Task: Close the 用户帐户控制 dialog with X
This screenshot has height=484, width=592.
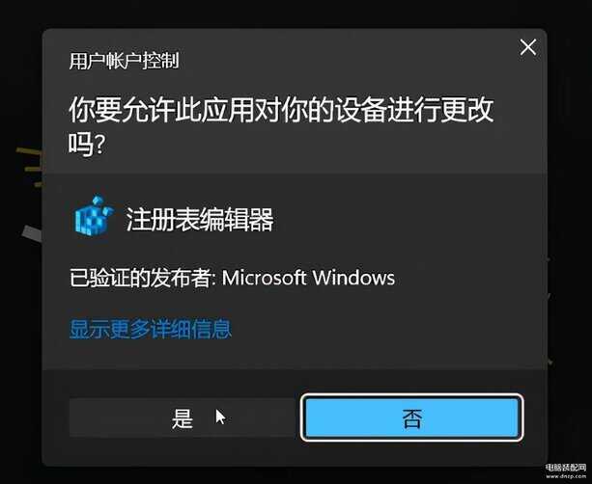Action: (x=528, y=47)
